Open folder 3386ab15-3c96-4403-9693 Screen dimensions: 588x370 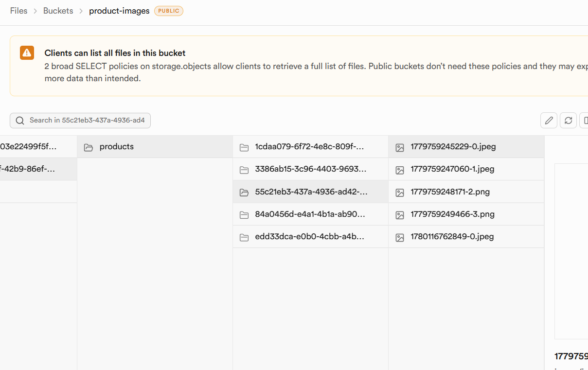click(310, 169)
